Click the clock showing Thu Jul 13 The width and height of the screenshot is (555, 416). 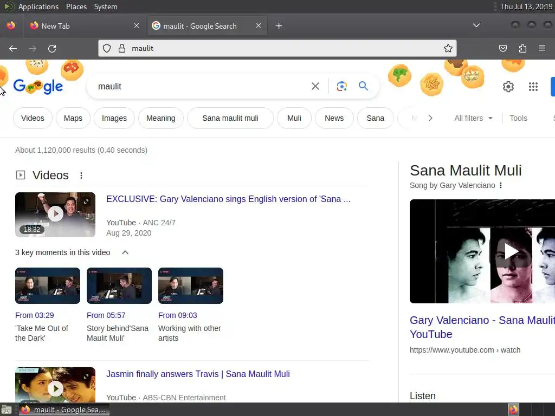coord(526,6)
